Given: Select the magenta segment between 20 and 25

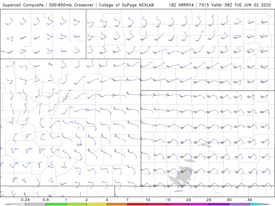Looking at the screenshot, I should (199, 204).
